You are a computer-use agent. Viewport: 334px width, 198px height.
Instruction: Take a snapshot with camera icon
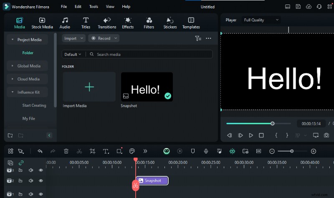[x=326, y=135]
